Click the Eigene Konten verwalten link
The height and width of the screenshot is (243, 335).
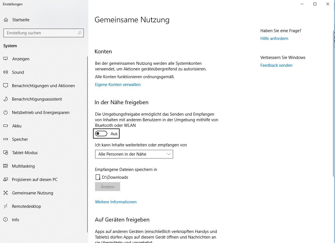(118, 85)
